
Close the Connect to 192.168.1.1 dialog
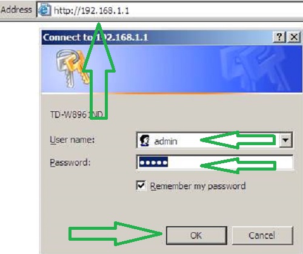[x=294, y=37]
